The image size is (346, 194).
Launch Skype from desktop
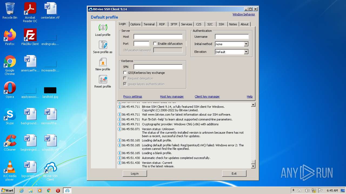click(10, 116)
